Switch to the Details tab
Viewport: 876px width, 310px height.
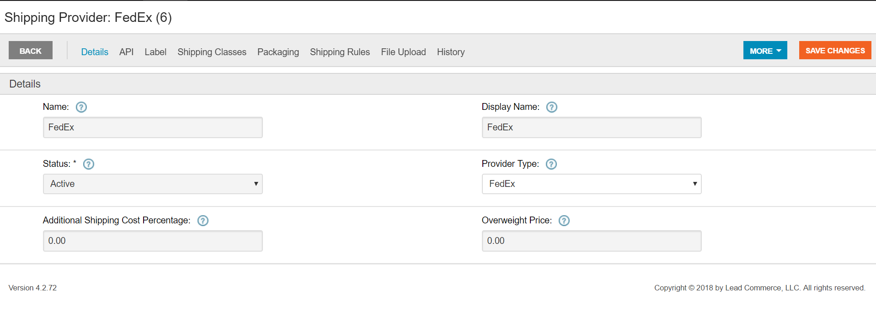click(95, 52)
